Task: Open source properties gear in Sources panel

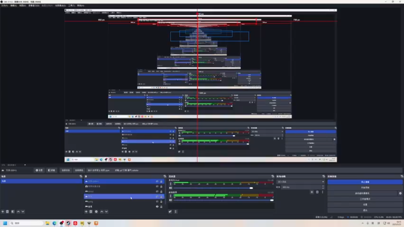Action: click(x=96, y=211)
